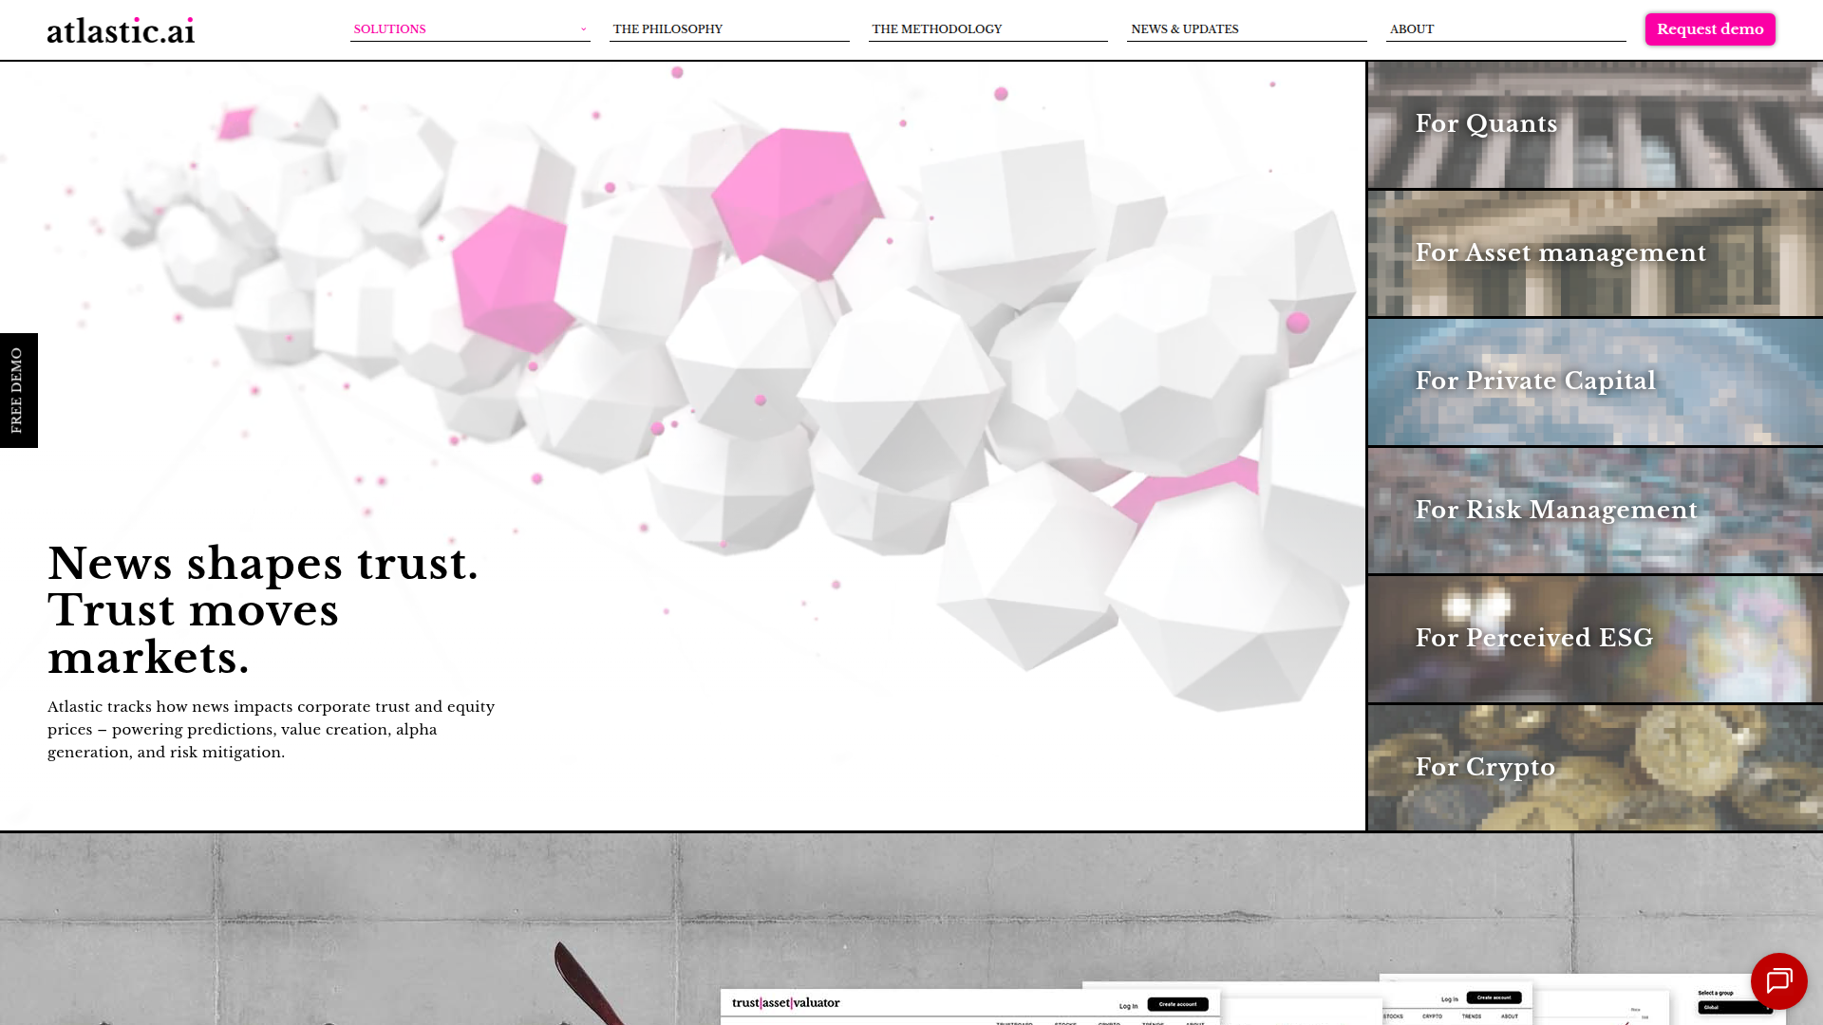Select the For Quants tile
1823x1025 pixels.
[x=1595, y=124]
